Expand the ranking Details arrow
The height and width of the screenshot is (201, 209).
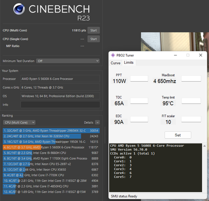coord(98,122)
